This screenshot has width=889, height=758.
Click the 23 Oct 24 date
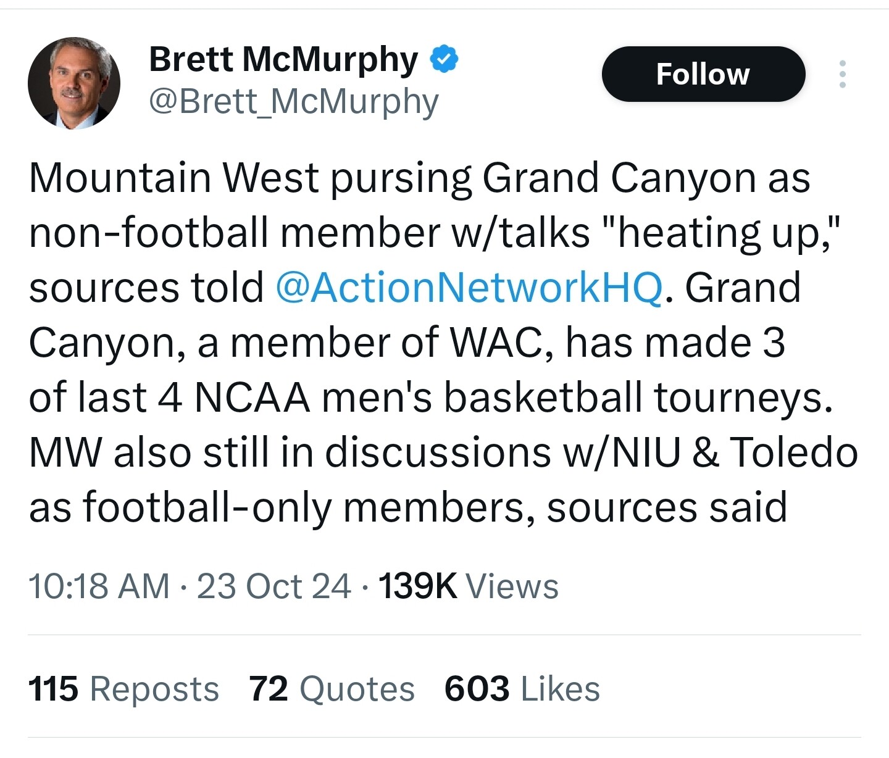pyautogui.click(x=273, y=586)
